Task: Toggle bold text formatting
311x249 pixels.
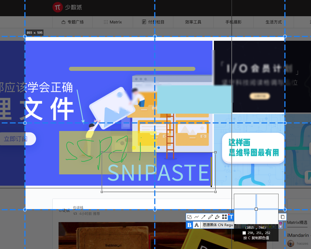Action: click(x=189, y=225)
